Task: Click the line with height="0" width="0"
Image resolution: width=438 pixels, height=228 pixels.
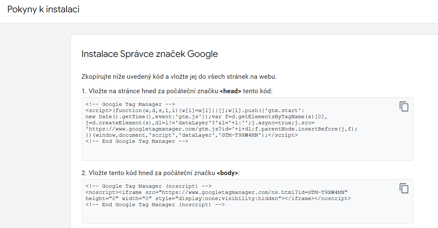Action: click(x=218, y=198)
